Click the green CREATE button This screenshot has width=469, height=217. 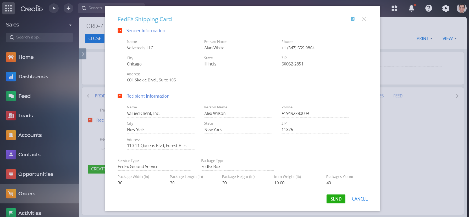(x=96, y=169)
